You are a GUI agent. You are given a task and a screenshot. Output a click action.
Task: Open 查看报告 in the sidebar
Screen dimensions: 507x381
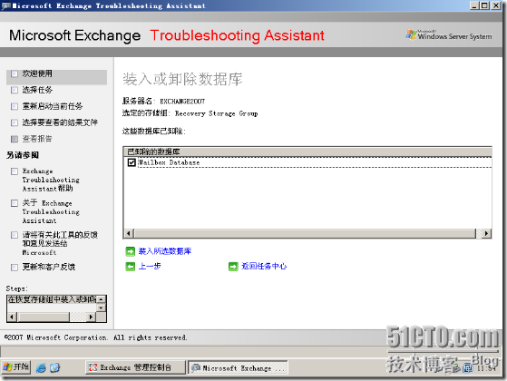37,139
